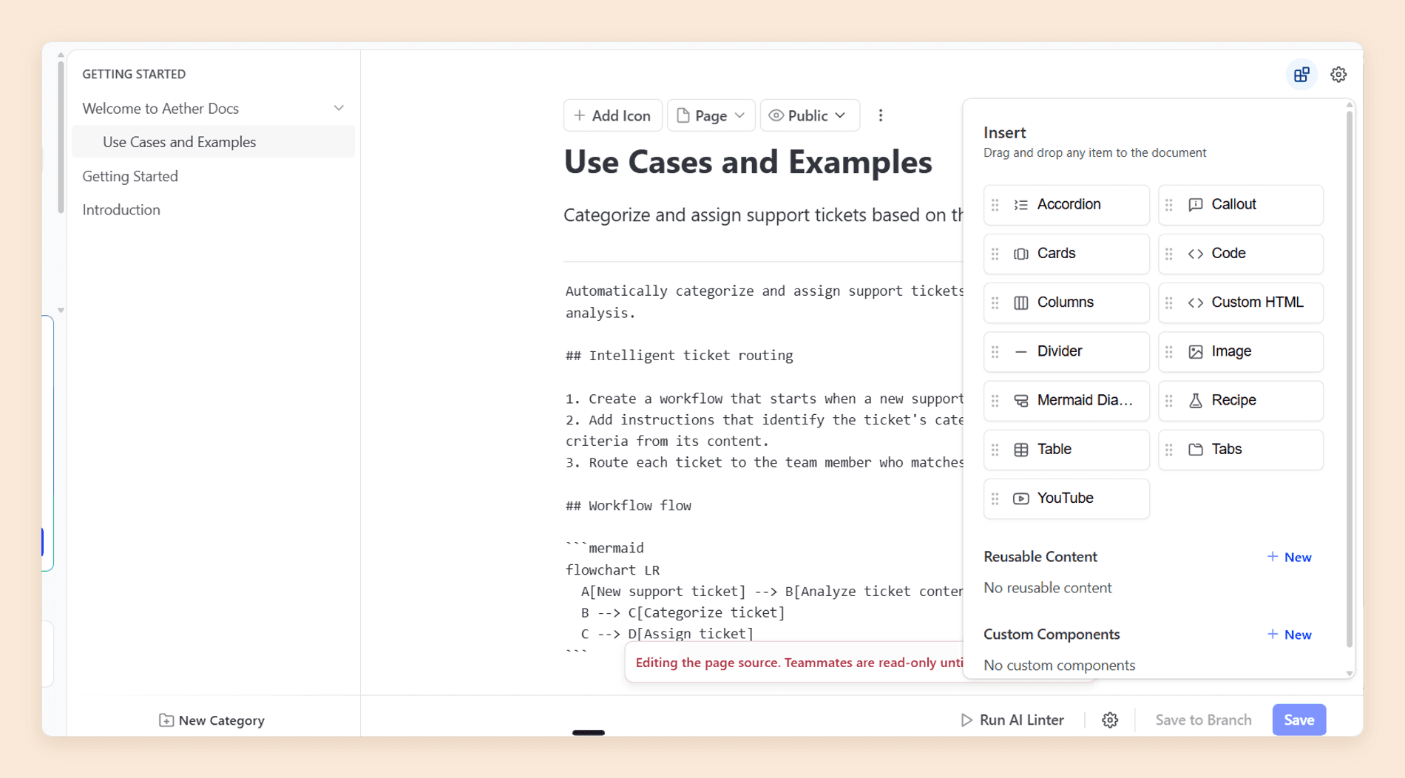Insert a Tabs block
Image resolution: width=1405 pixels, height=778 pixels.
point(1241,450)
